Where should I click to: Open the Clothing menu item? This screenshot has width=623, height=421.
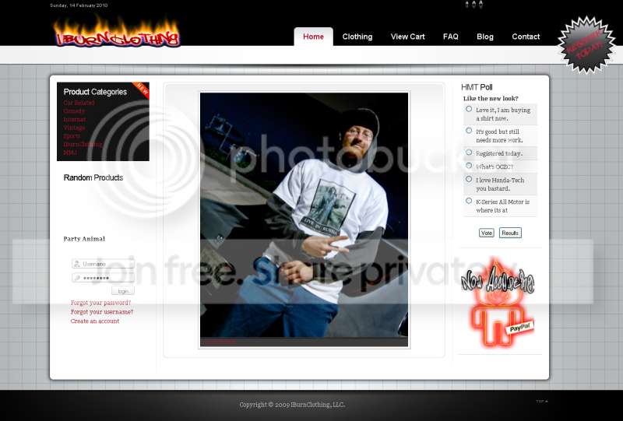[x=357, y=37]
